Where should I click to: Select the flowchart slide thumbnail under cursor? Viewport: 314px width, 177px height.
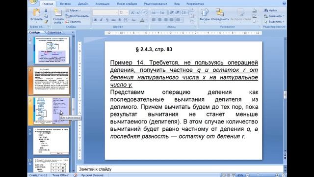click(x=51, y=111)
